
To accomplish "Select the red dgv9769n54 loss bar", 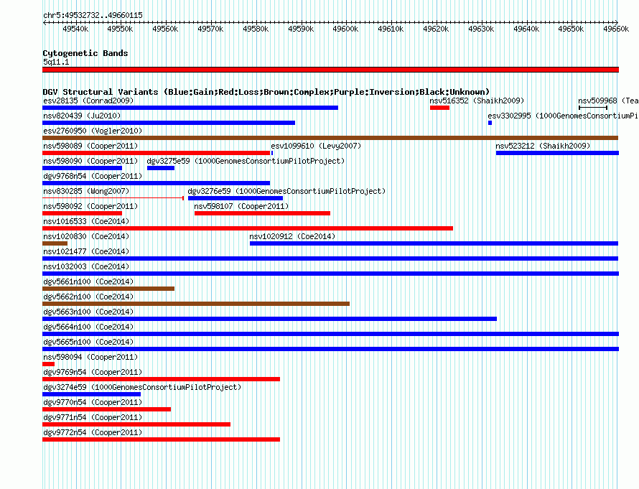I will 161,379.
